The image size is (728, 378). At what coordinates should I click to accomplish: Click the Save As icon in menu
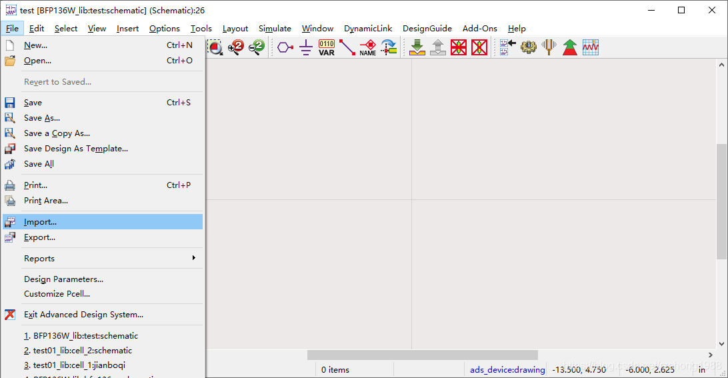(x=10, y=118)
